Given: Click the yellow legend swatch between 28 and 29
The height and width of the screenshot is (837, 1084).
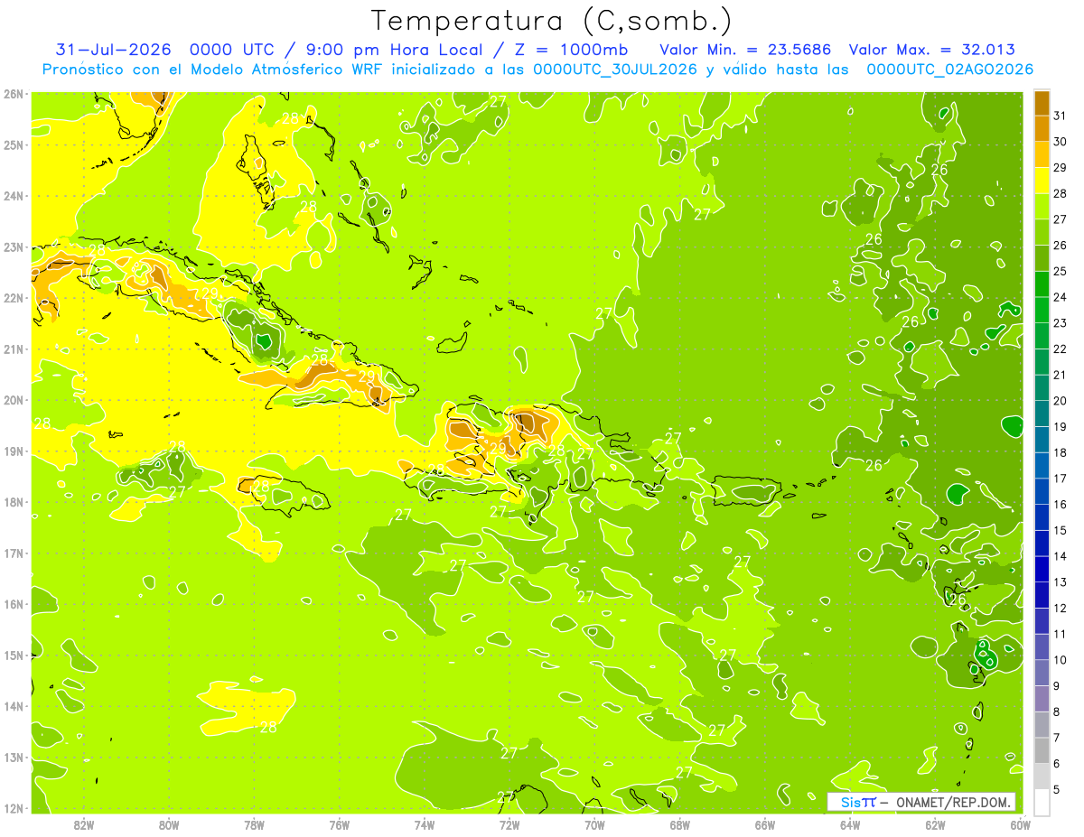Looking at the screenshot, I should coord(1042,181).
